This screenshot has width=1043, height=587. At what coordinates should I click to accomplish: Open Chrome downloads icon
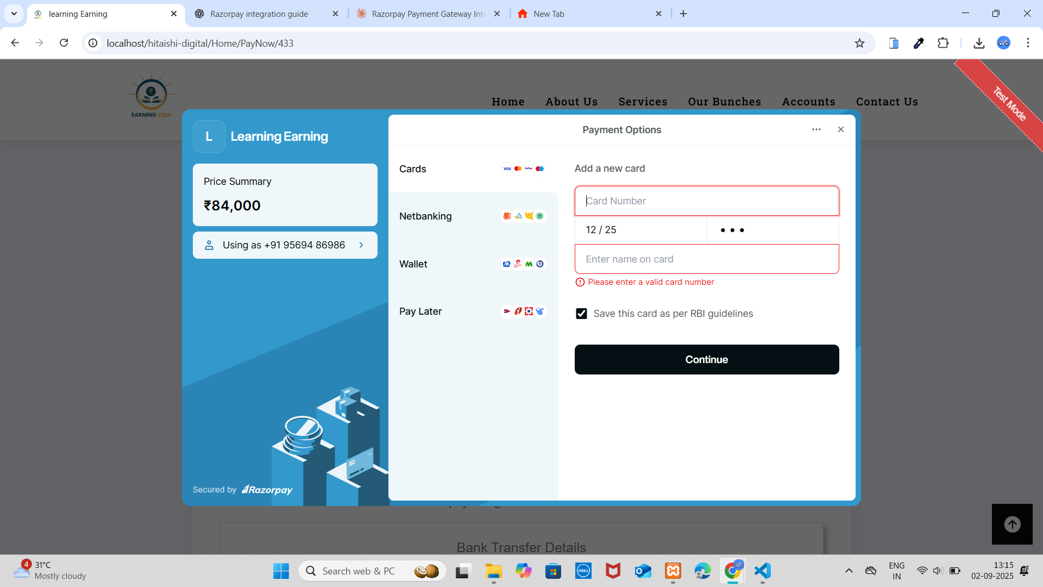click(x=979, y=43)
